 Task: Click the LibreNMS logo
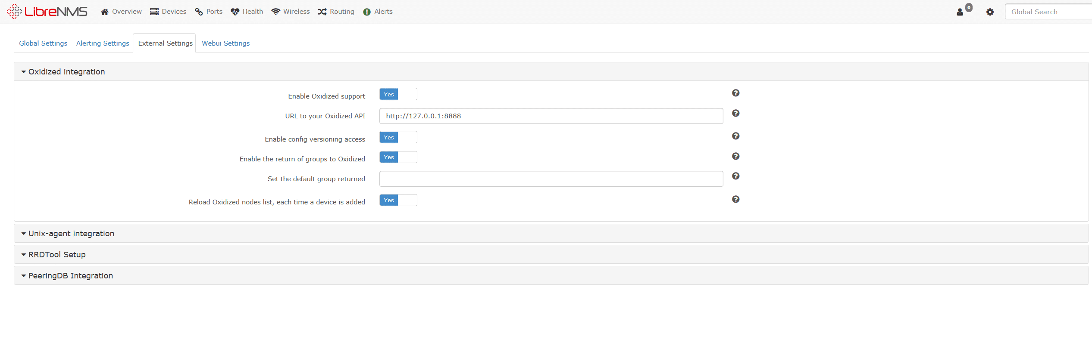click(47, 12)
